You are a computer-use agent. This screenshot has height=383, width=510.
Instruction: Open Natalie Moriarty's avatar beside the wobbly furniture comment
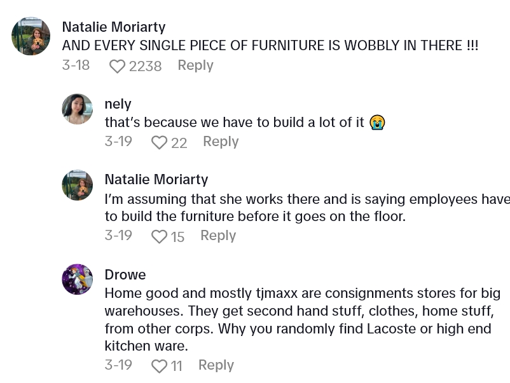coord(31,36)
